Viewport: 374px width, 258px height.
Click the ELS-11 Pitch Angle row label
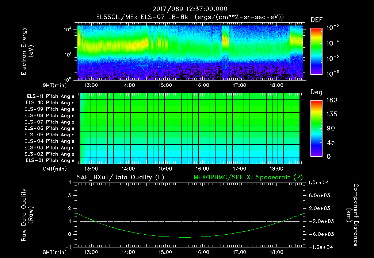tap(50, 96)
